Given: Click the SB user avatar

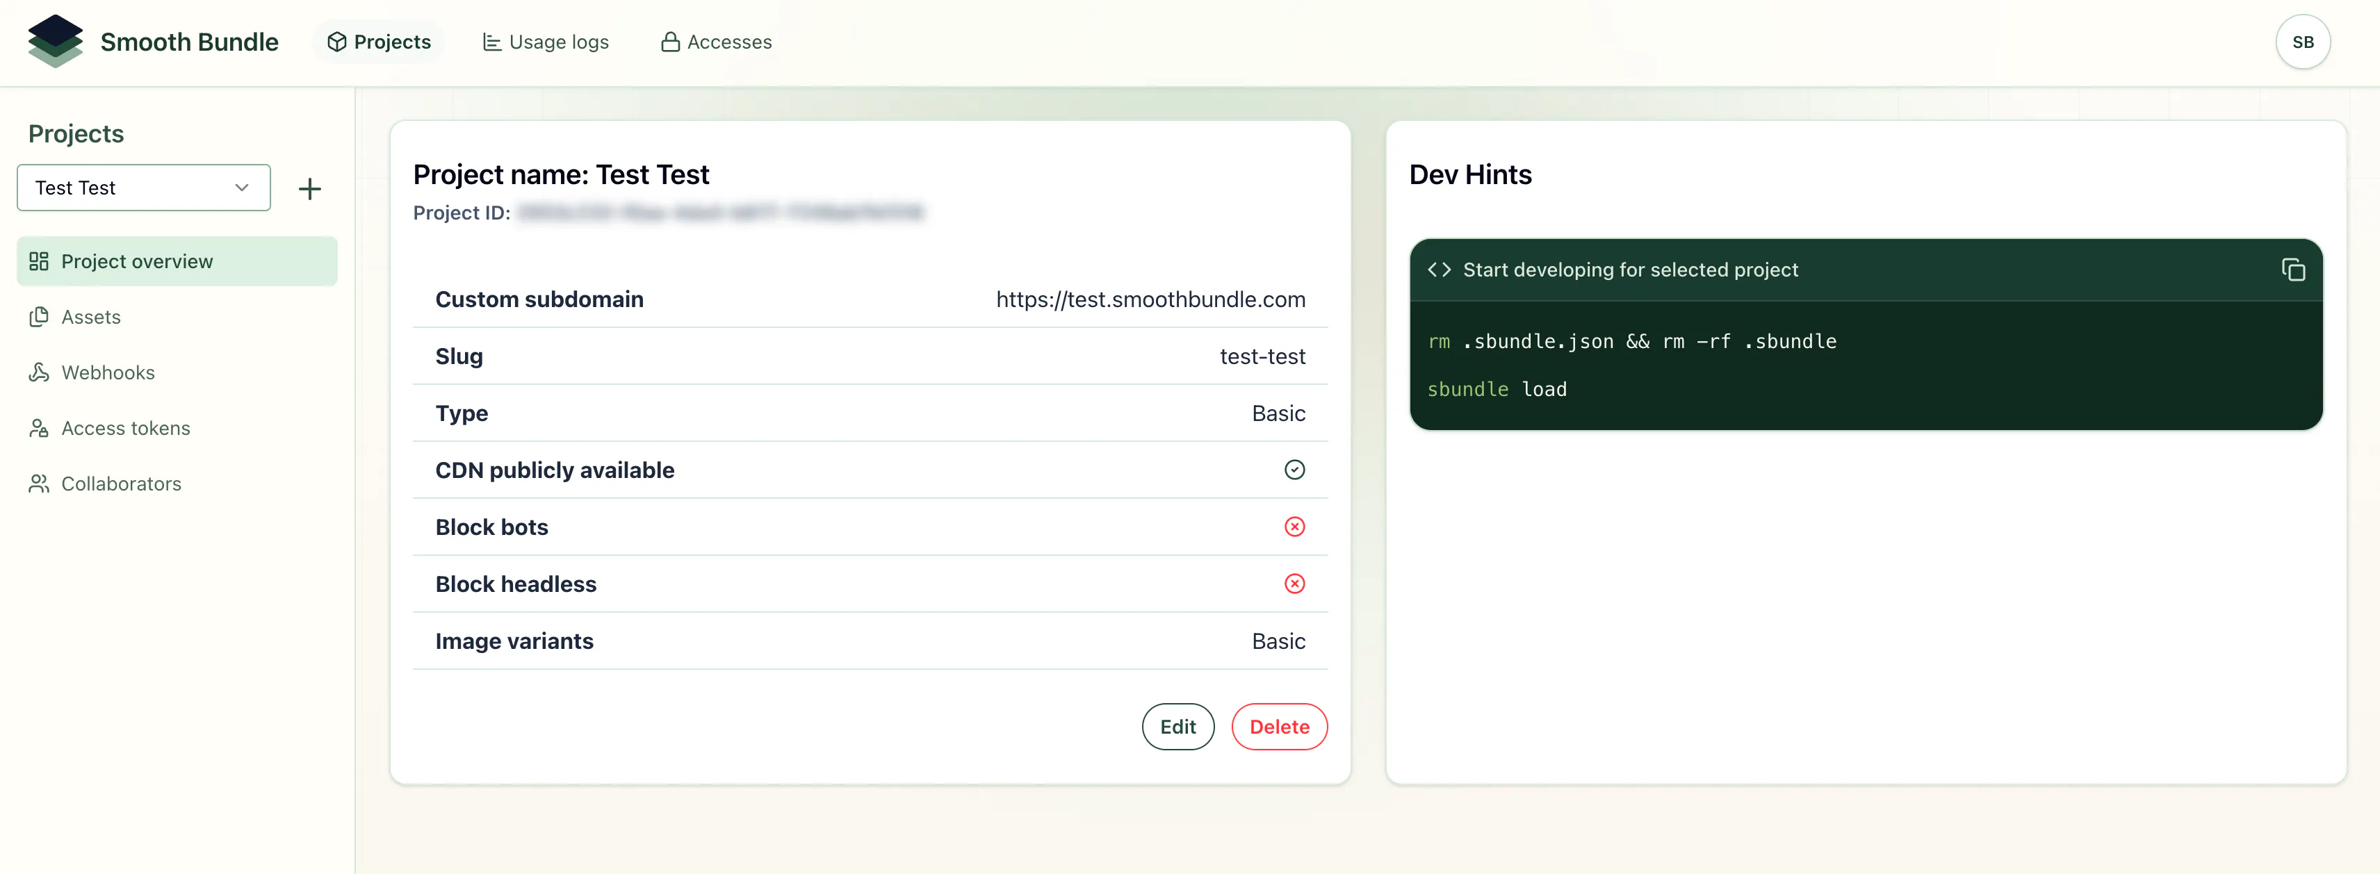Looking at the screenshot, I should tap(2302, 42).
